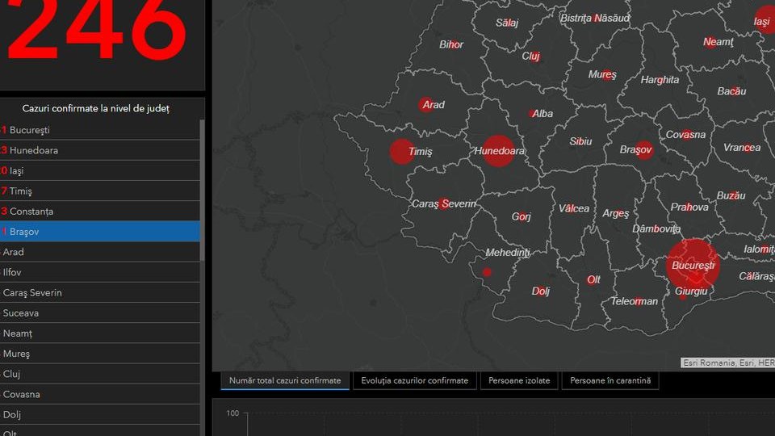Select Caraș Severin row in county list
Image resolution: width=775 pixels, height=436 pixels.
pyautogui.click(x=100, y=292)
